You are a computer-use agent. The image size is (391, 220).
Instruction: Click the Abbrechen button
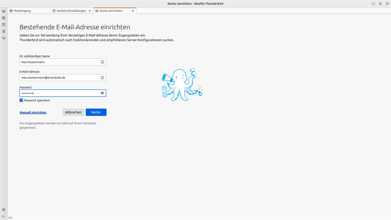(x=73, y=112)
